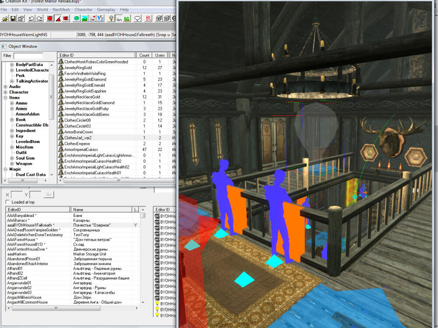Click the X coordinate input field
Screen dimensions: 438x328
[17, 195]
